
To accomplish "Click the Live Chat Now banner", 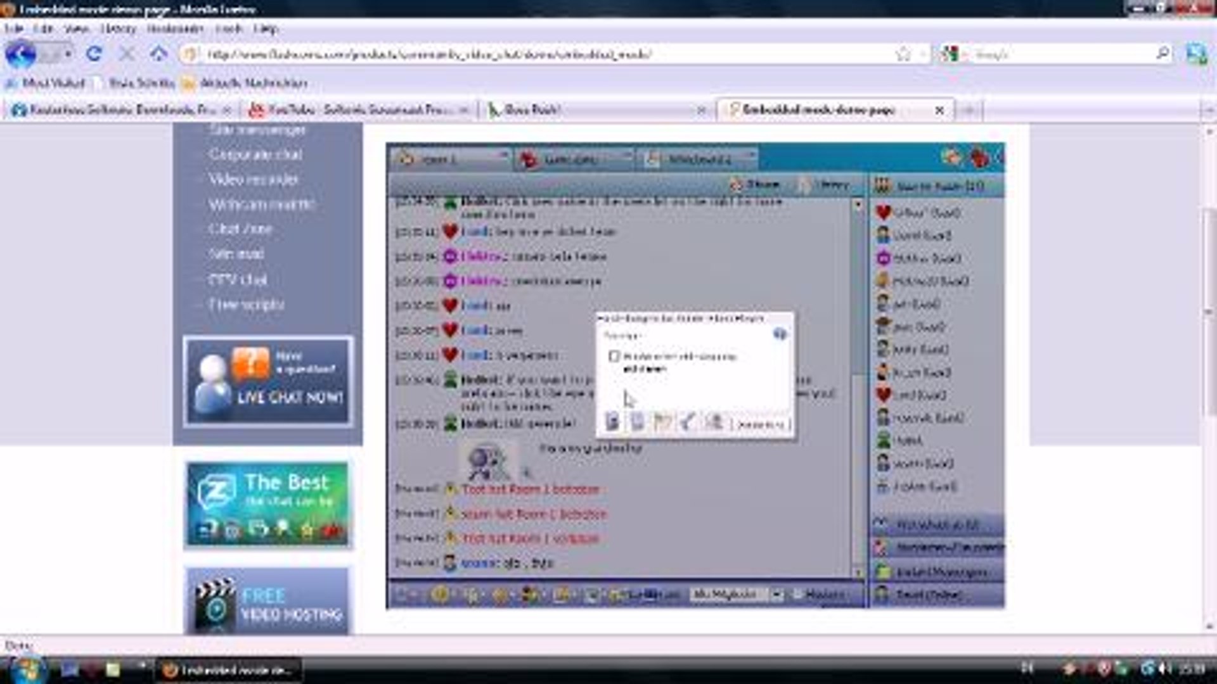I will coord(268,381).
